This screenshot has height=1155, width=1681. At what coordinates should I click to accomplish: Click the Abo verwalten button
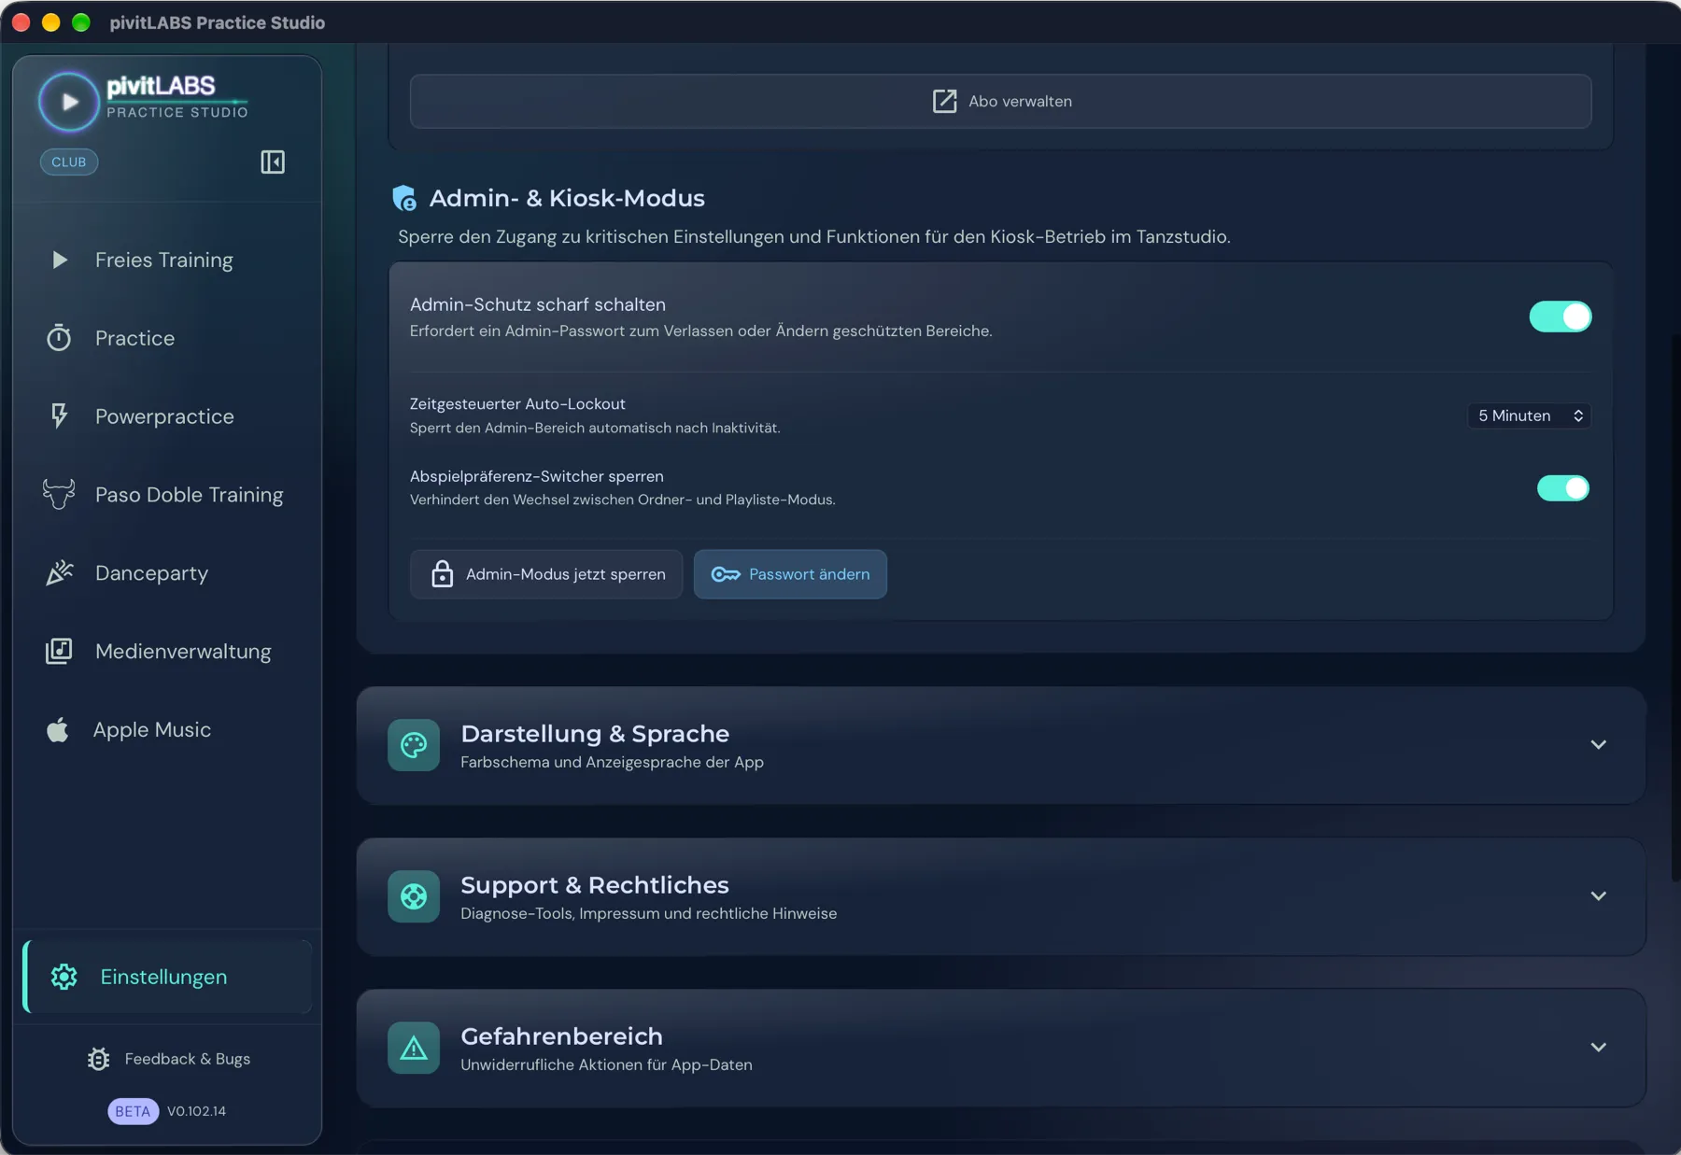pos(1001,101)
